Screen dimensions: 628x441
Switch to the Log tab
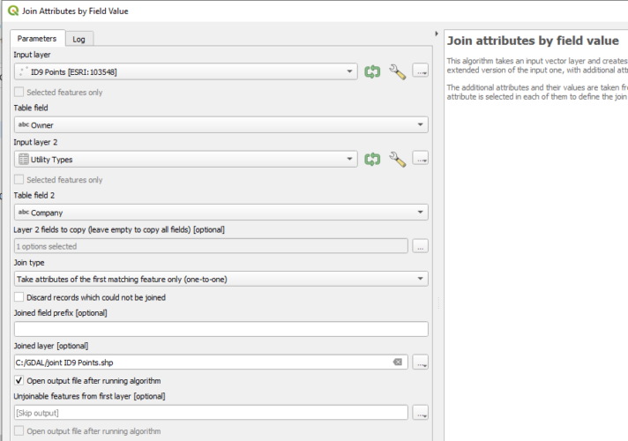point(79,39)
